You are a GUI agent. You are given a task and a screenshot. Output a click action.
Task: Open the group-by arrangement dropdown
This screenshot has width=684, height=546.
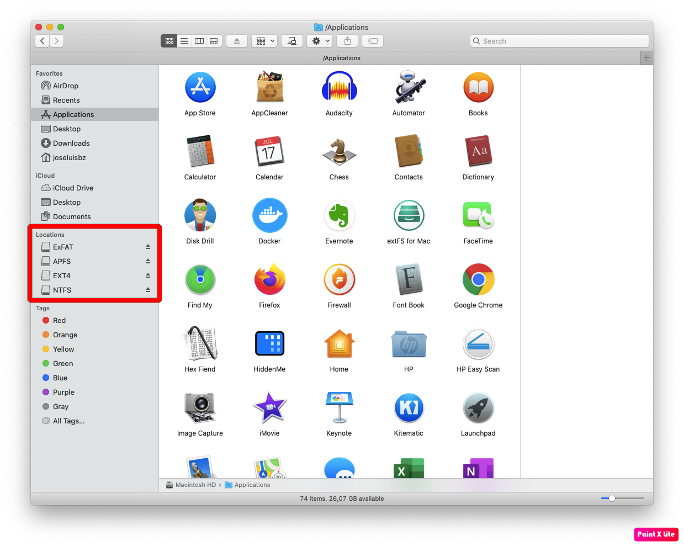tap(264, 41)
